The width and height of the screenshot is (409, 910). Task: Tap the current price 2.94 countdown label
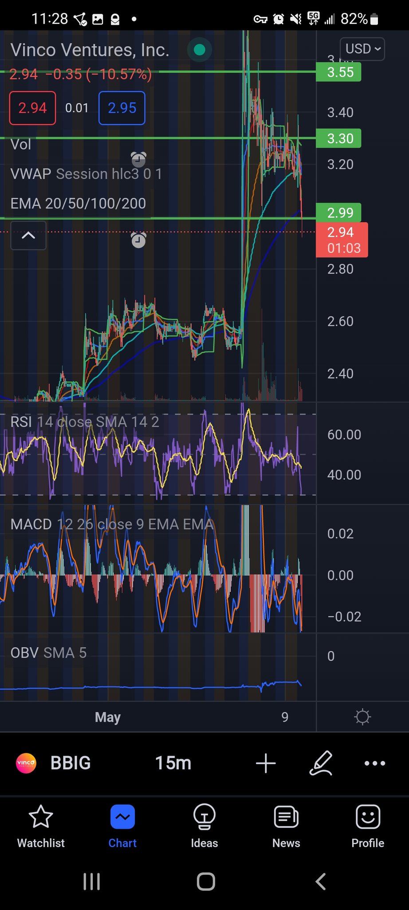[x=342, y=240]
